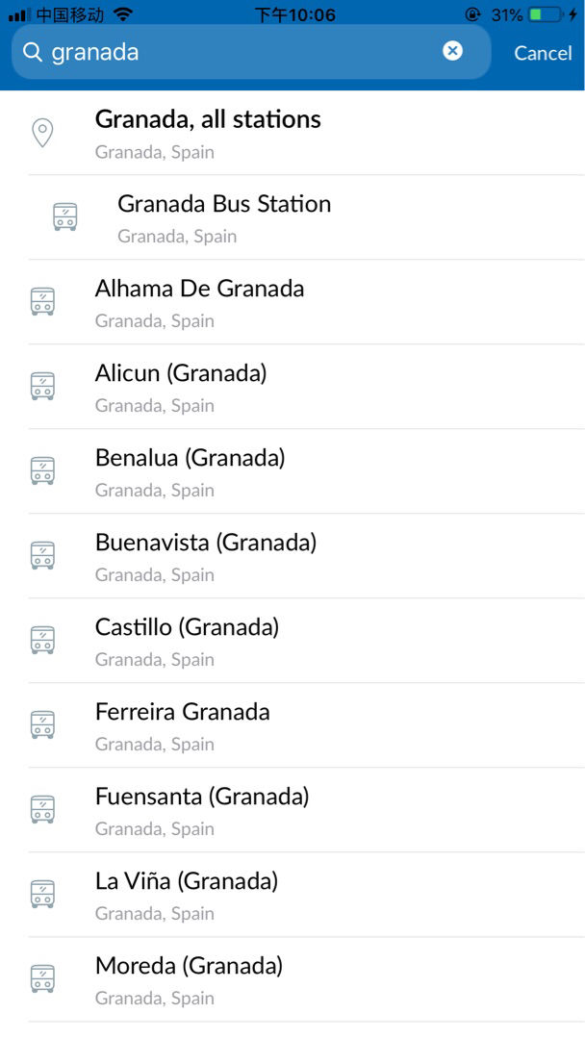The image size is (585, 1039).
Task: Tap the bus icon next to Castillo (Granada)
Action: click(x=42, y=641)
